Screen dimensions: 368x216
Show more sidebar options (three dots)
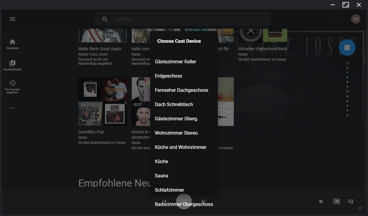pyautogui.click(x=12, y=108)
